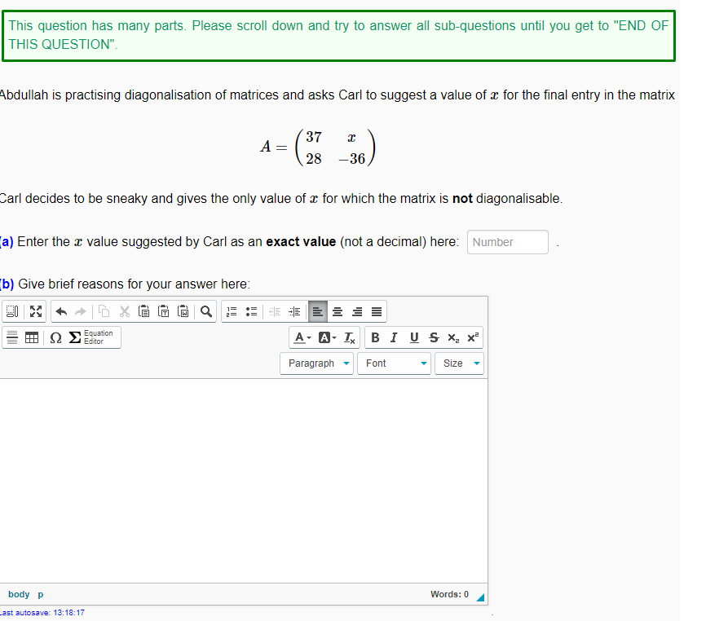This screenshot has width=728, height=621.
Task: Open the text color picker
Action: [x=301, y=337]
